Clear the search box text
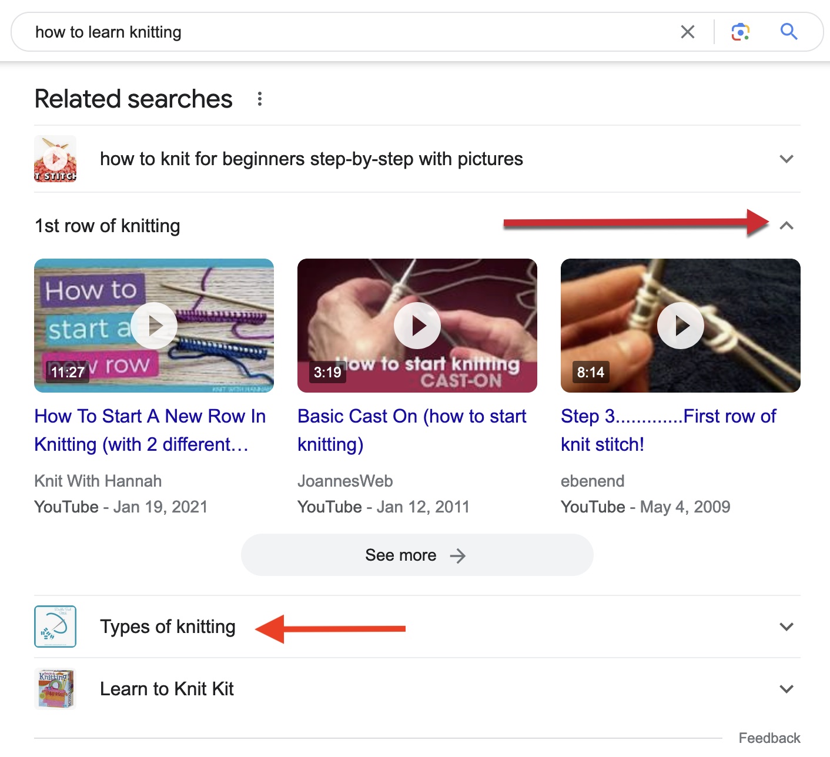This screenshot has height=757, width=830. tap(687, 32)
